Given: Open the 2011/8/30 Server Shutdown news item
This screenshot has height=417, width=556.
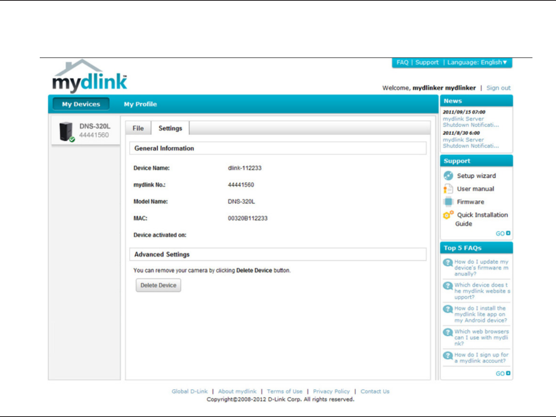Looking at the screenshot, I should (471, 143).
